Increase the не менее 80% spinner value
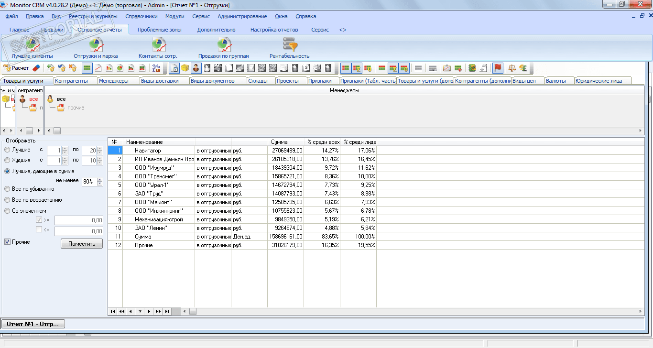This screenshot has width=653, height=348. pos(99,180)
